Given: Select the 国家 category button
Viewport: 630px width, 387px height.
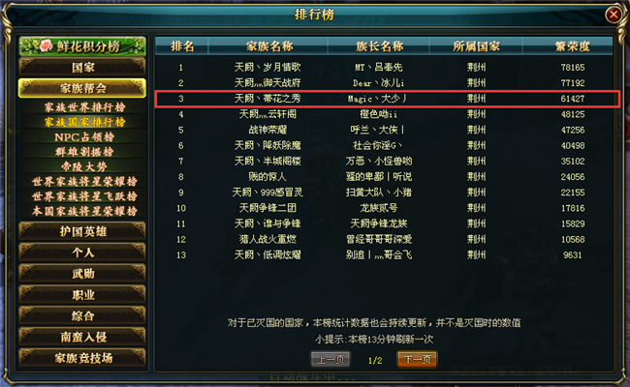Looking at the screenshot, I should coord(82,67).
